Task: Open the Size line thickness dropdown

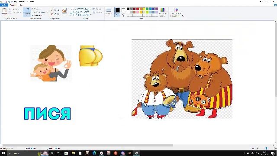Action: 109,11
